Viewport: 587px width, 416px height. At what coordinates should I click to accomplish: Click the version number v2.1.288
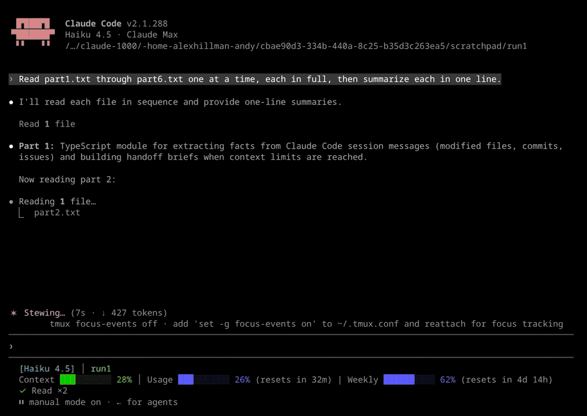click(147, 23)
